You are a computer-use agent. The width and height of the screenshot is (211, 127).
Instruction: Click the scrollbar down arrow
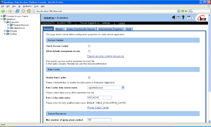click(x=209, y=121)
